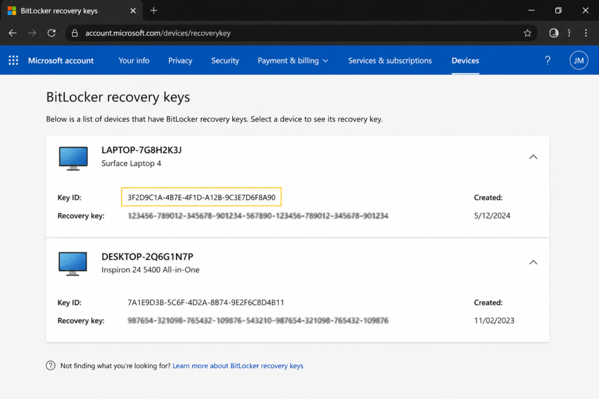Open a new browser tab

[x=154, y=11]
